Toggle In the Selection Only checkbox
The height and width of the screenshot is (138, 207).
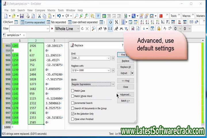coord(73,114)
